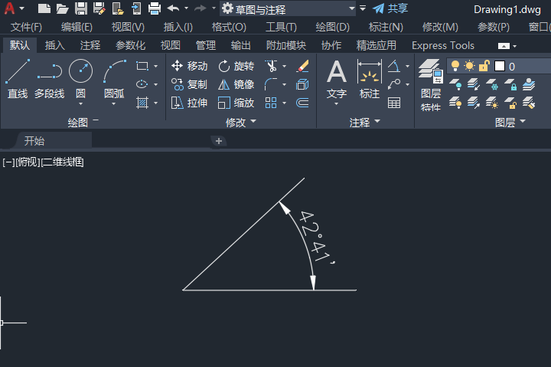Open the Dimension (标注N) menu

pos(386,27)
